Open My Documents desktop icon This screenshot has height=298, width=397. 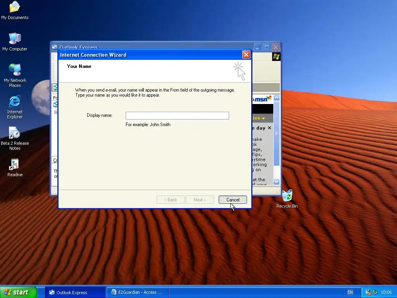pos(15,10)
